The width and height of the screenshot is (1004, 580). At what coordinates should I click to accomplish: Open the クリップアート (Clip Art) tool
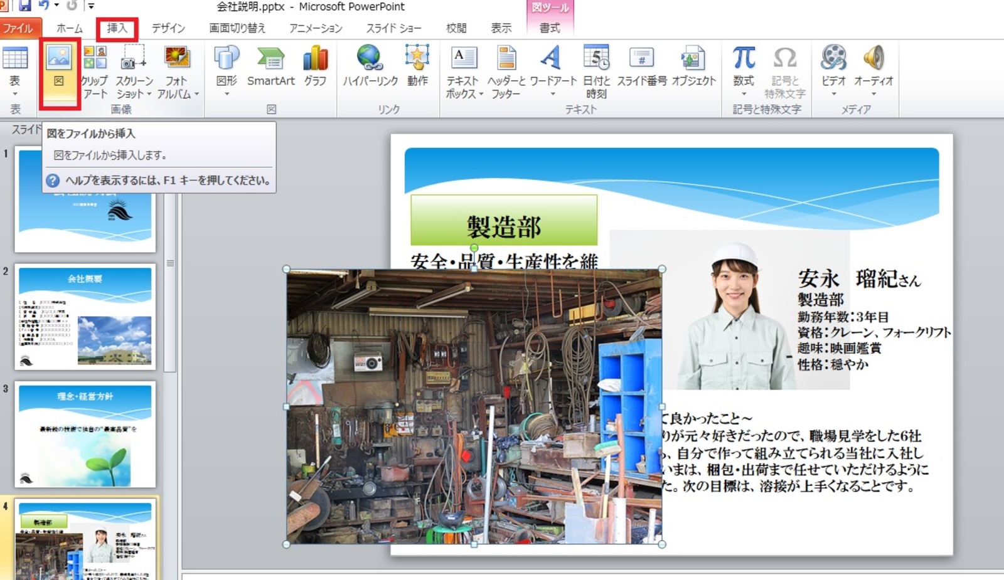tap(95, 70)
